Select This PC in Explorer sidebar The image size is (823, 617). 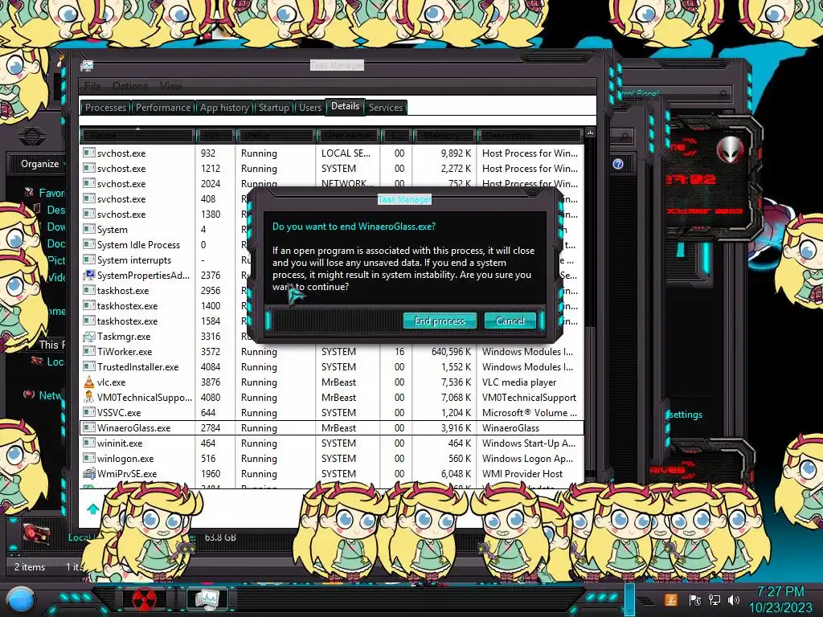[51, 345]
